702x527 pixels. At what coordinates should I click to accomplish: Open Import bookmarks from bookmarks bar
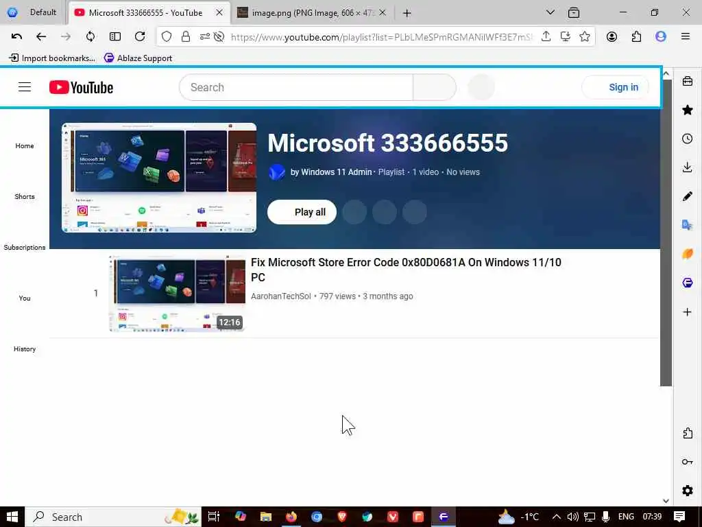[x=52, y=58]
